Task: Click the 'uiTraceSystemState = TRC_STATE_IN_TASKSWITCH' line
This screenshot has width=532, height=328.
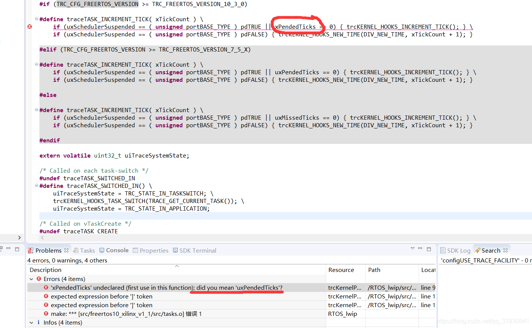Action: tap(133, 193)
